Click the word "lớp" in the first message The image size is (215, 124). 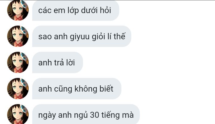click(x=73, y=11)
